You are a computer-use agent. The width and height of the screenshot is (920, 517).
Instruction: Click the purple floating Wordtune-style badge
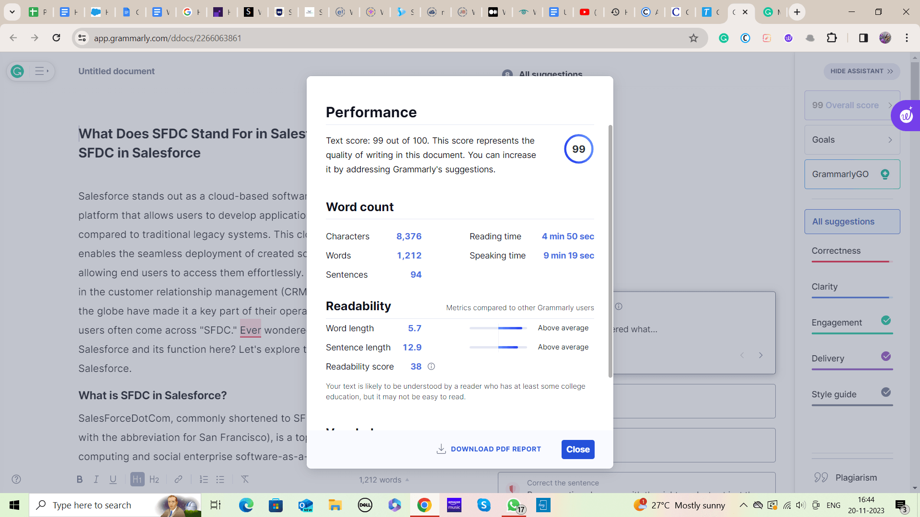coord(906,115)
